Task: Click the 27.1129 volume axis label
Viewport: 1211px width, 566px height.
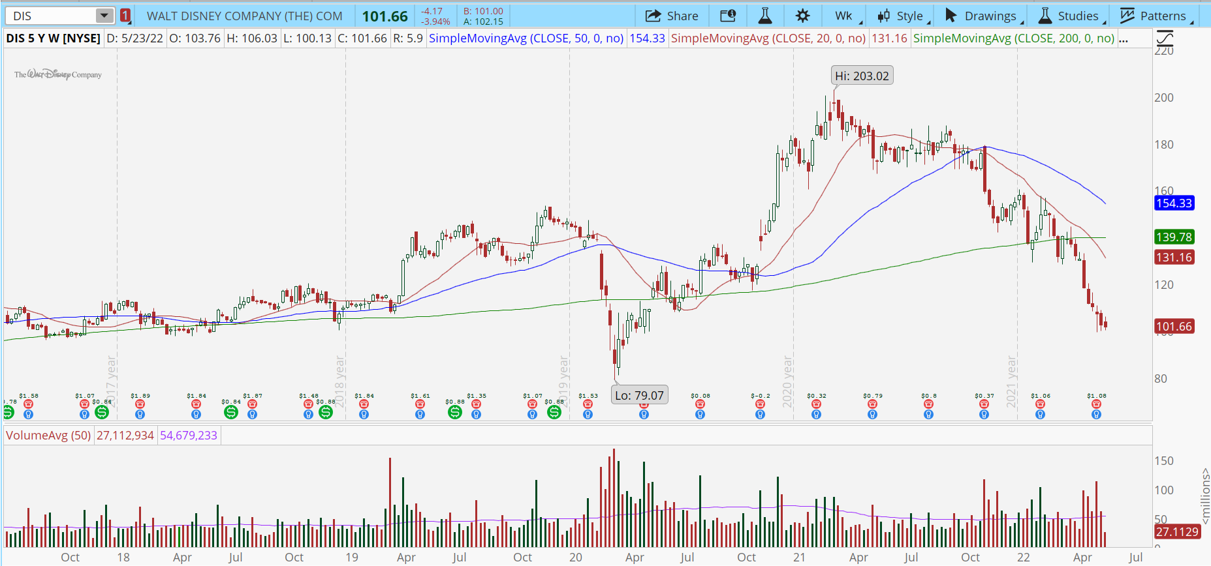Action: (1177, 532)
